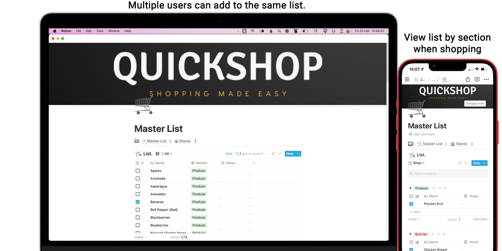Open the Master List link on the laptop
The image size is (502, 251).
[x=154, y=141]
